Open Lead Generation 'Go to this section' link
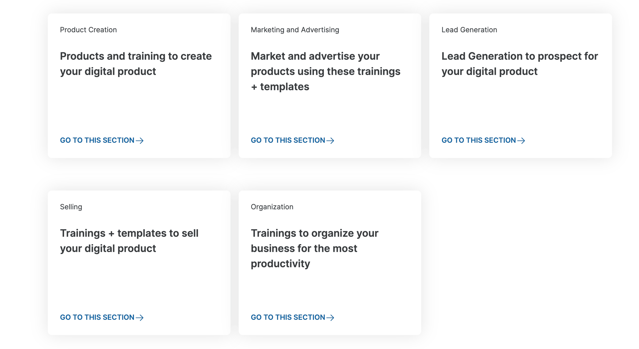 483,140
